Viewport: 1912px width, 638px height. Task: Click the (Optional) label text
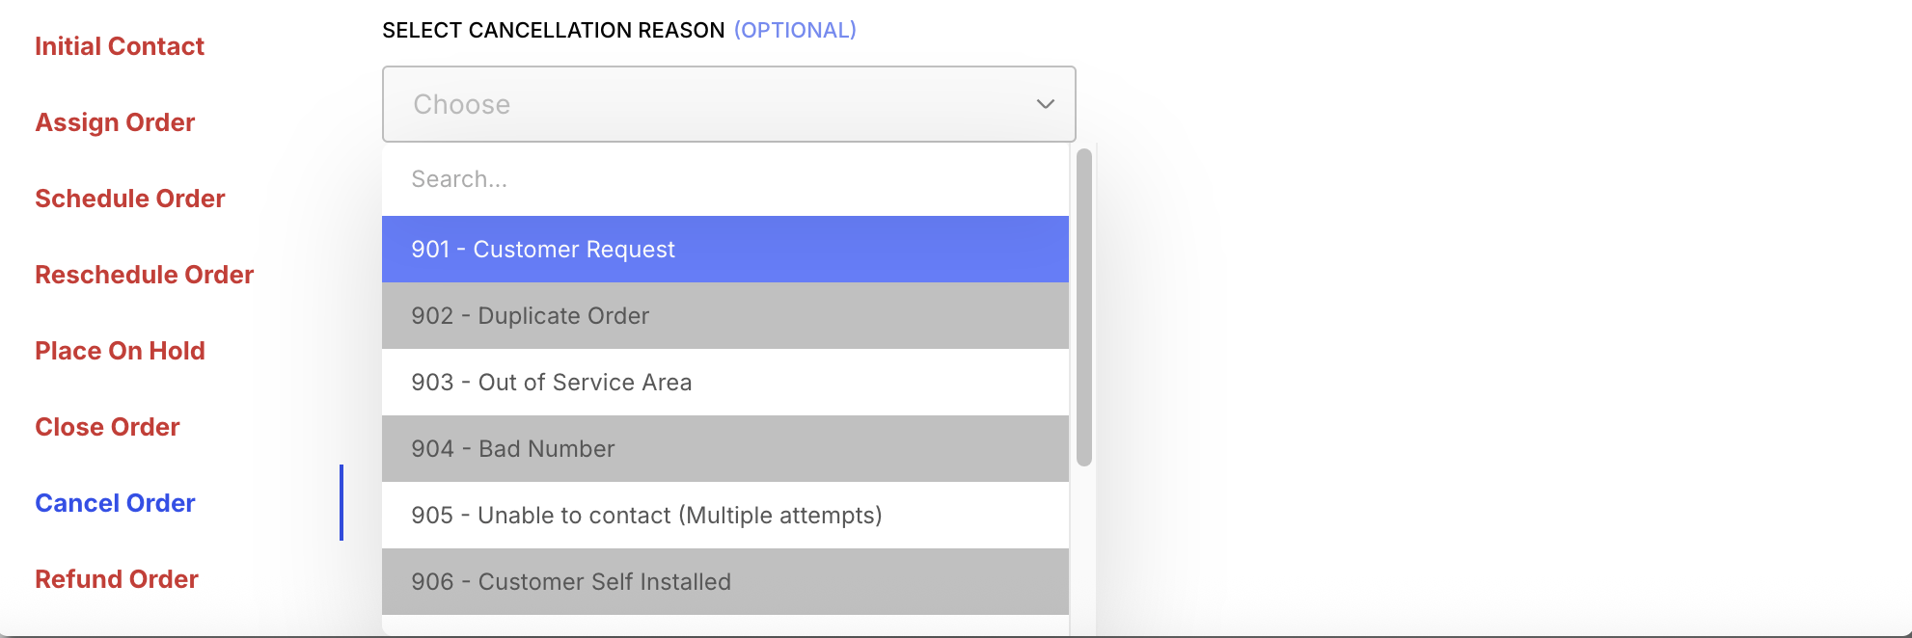coord(795,31)
